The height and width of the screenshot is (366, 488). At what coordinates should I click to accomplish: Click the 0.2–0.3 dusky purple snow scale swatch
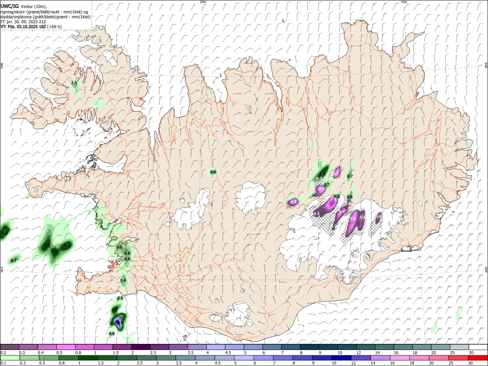[x=10, y=347]
